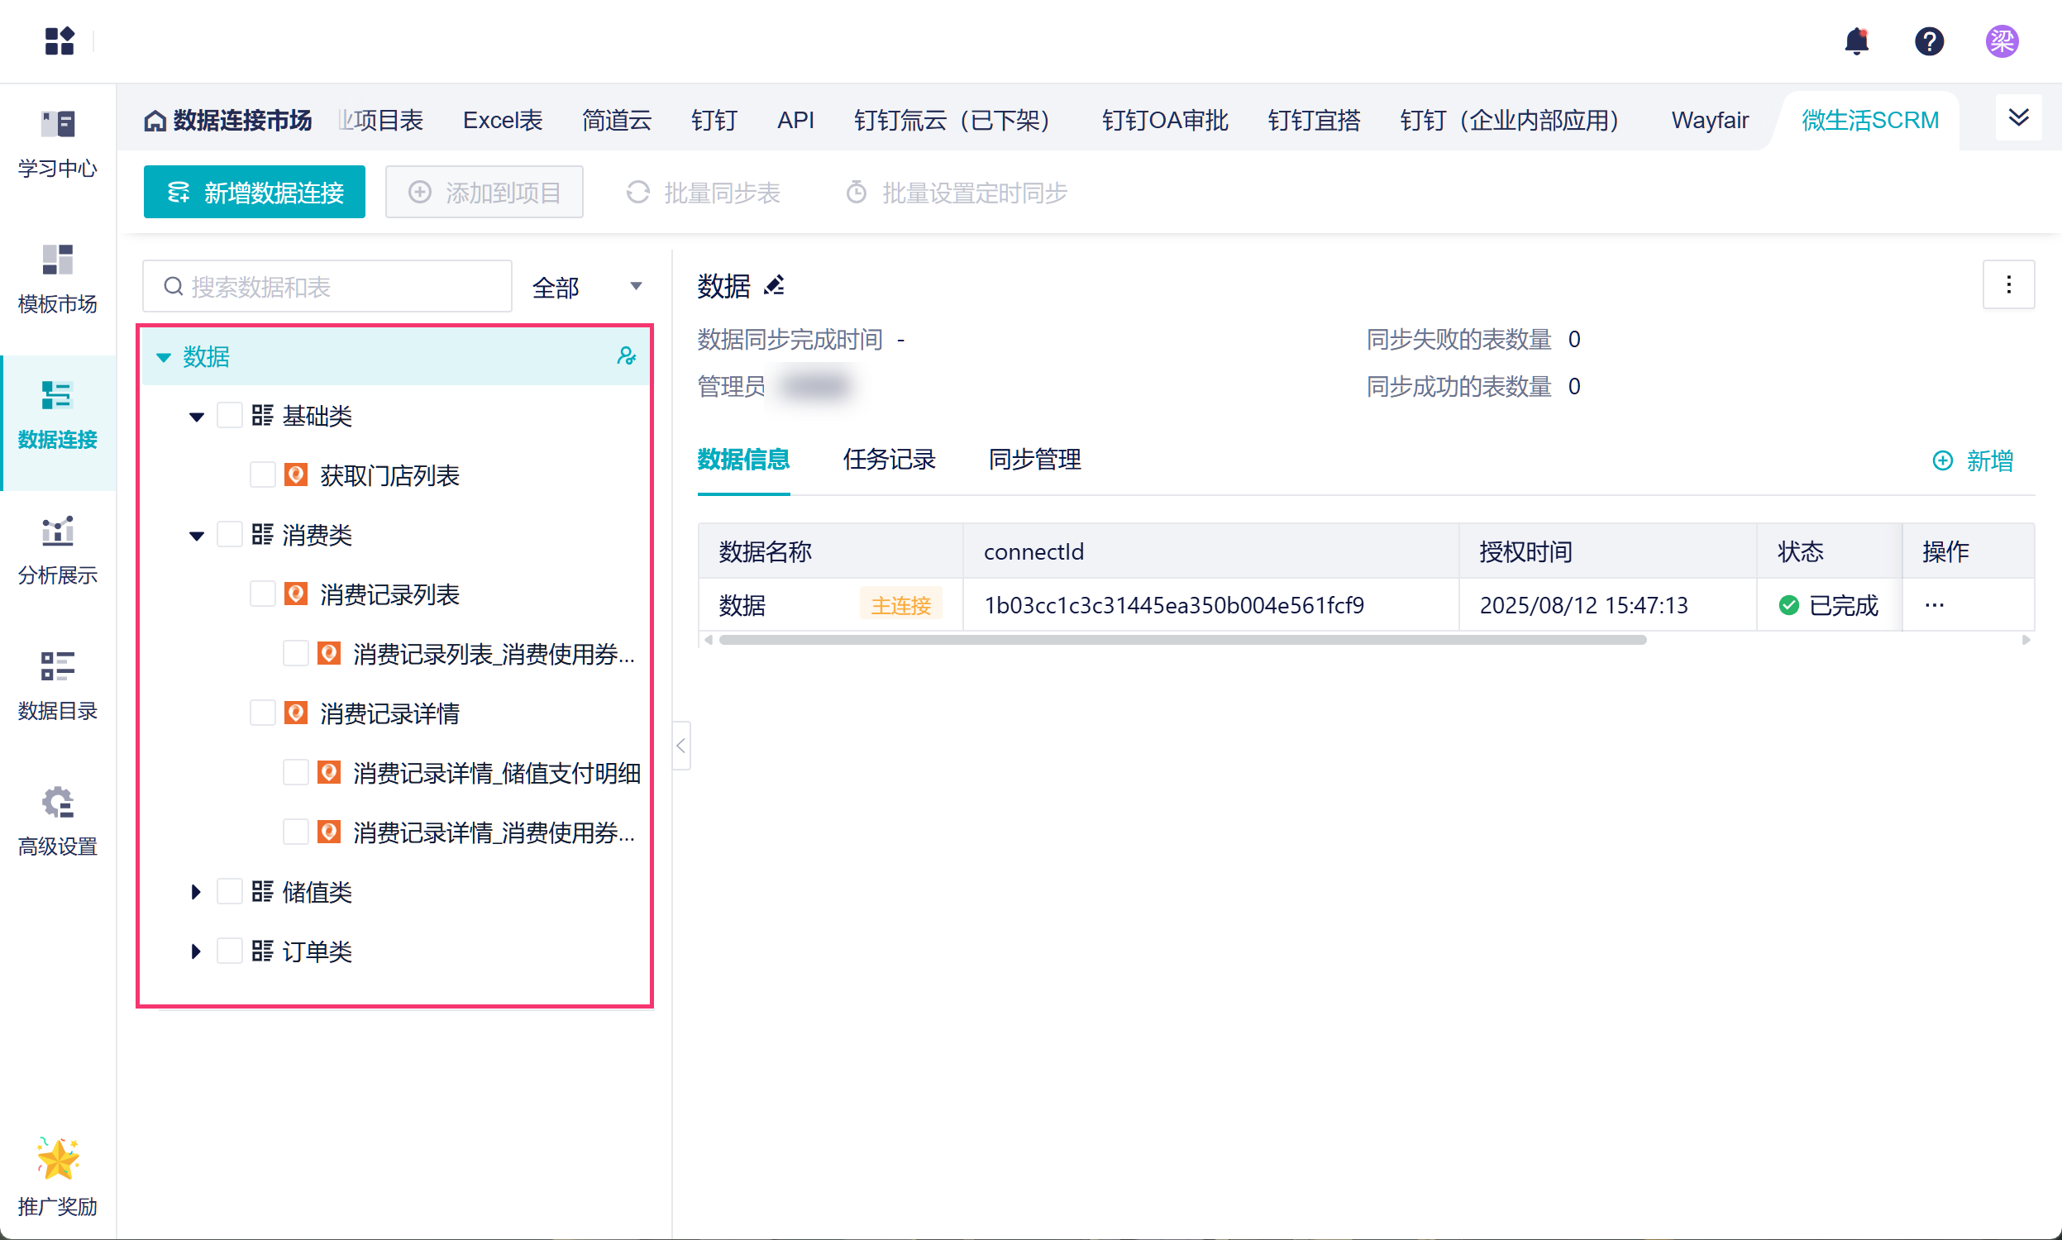The width and height of the screenshot is (2062, 1240).
Task: Check the 基础类 checkbox
Action: [230, 415]
